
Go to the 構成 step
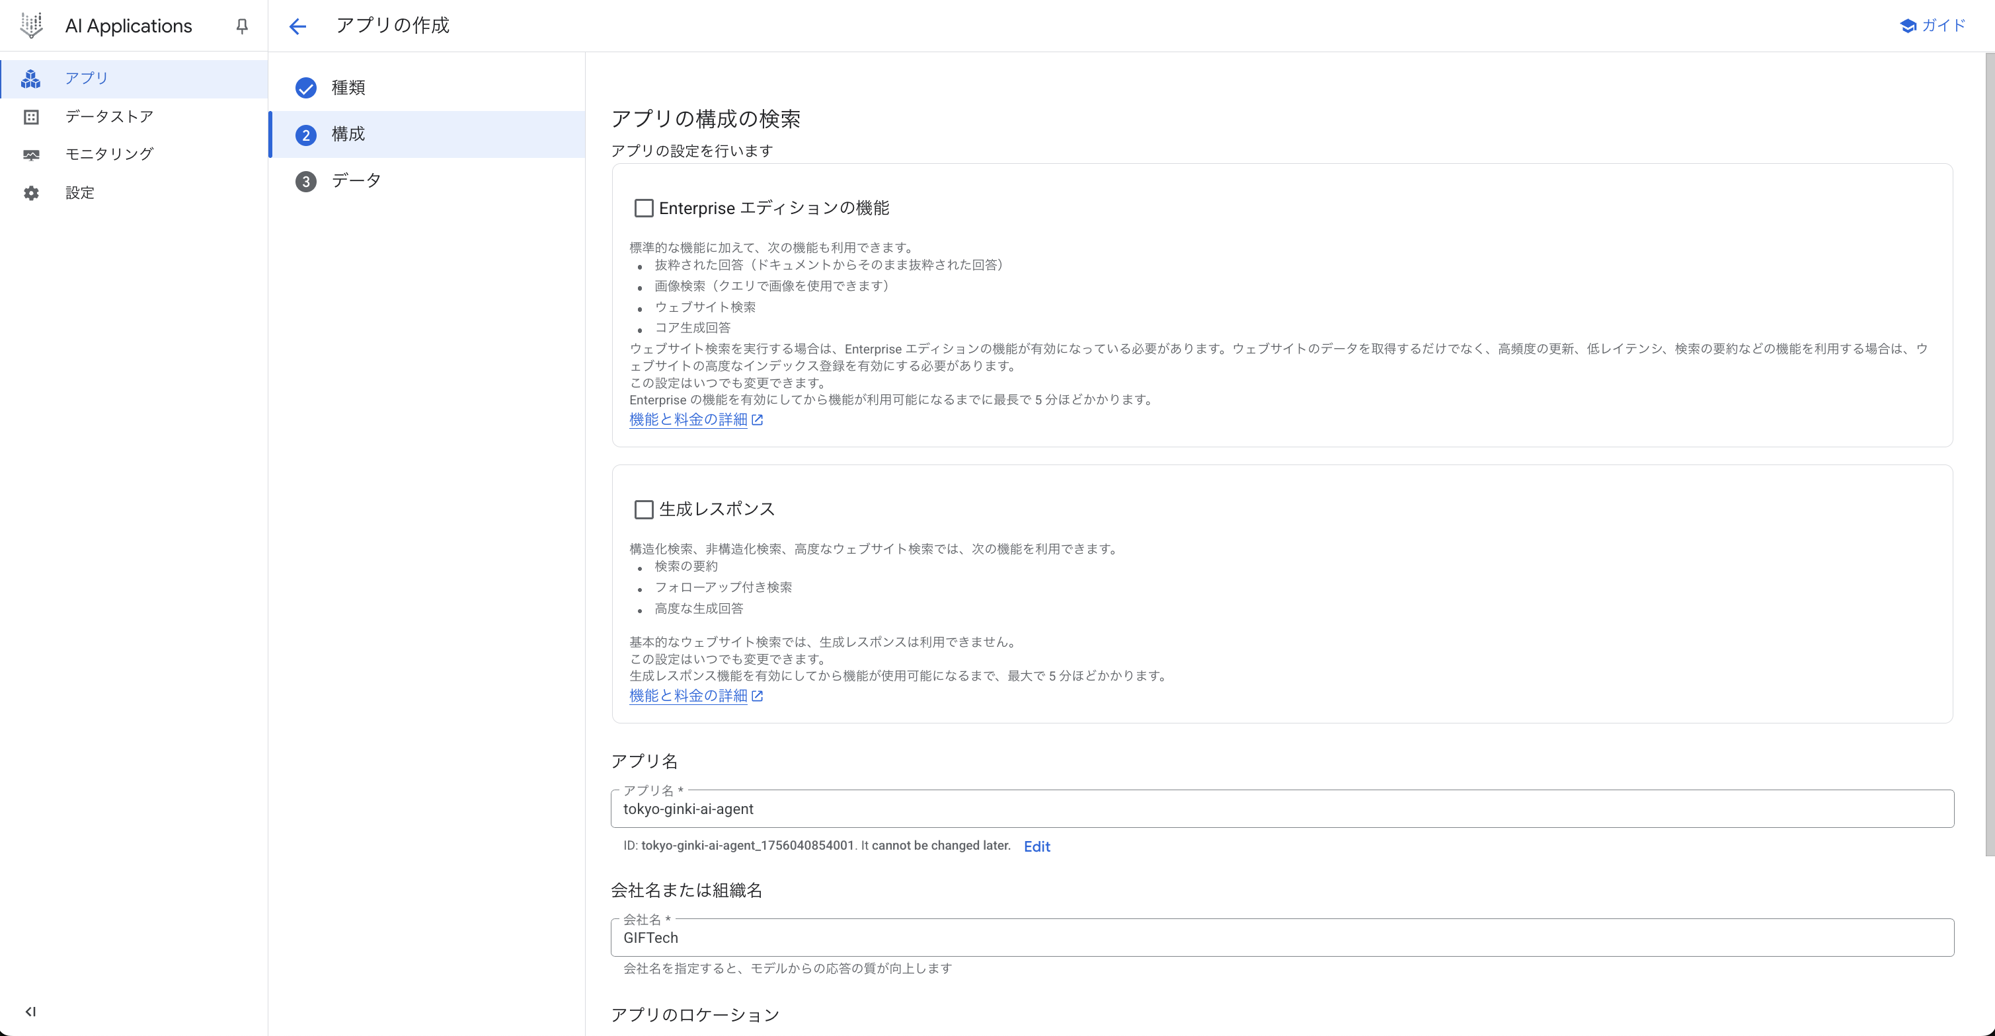[348, 135]
